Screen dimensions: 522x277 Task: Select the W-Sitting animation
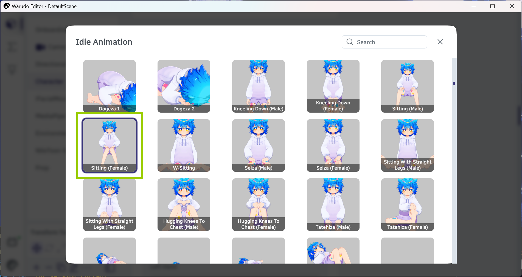(184, 145)
